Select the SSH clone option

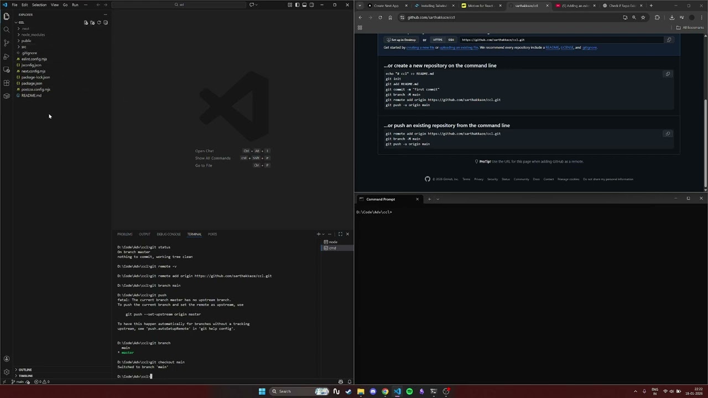[x=451, y=40]
